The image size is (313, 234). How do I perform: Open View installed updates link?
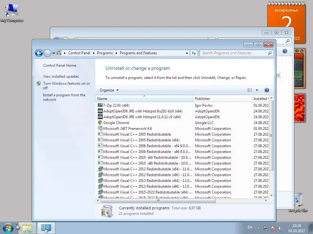point(61,76)
